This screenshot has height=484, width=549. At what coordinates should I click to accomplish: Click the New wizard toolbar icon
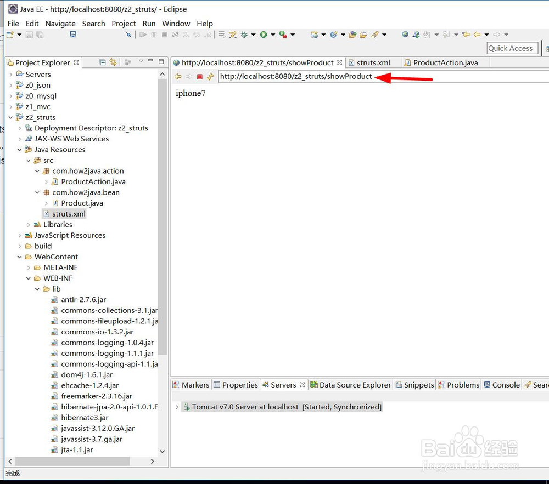pyautogui.click(x=10, y=35)
